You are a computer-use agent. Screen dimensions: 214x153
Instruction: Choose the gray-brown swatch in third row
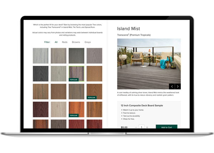pos(76,91)
